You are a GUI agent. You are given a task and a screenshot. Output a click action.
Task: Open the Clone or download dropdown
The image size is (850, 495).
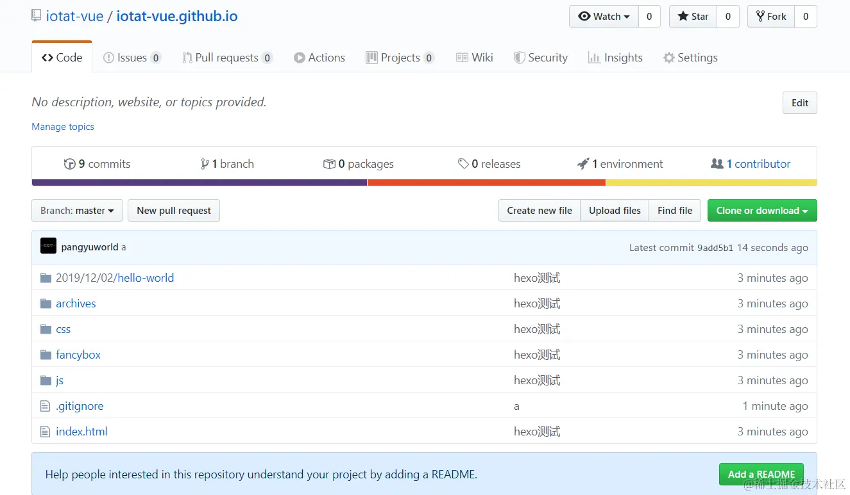coord(762,211)
